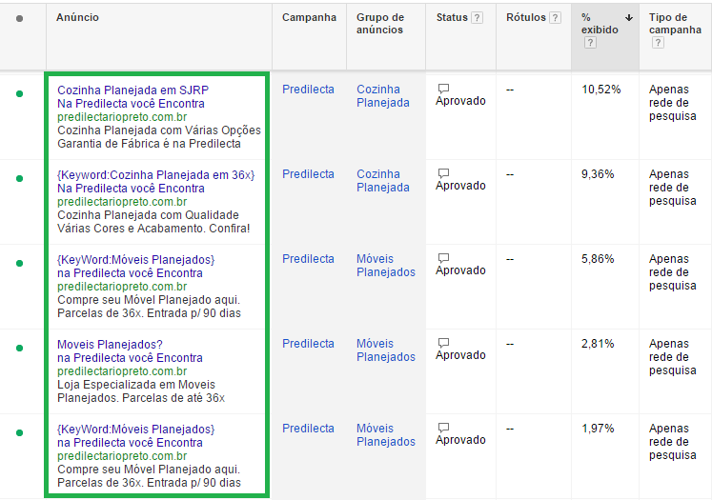
Task: Toggle status dot of Keyword:Cozinha Planejada em 36x ad
Action: [19, 179]
